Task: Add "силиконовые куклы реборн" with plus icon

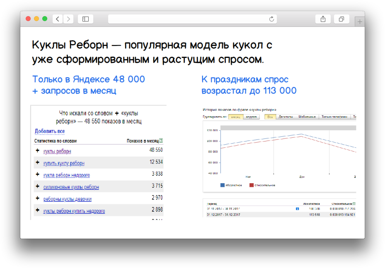Action: pos(38,186)
